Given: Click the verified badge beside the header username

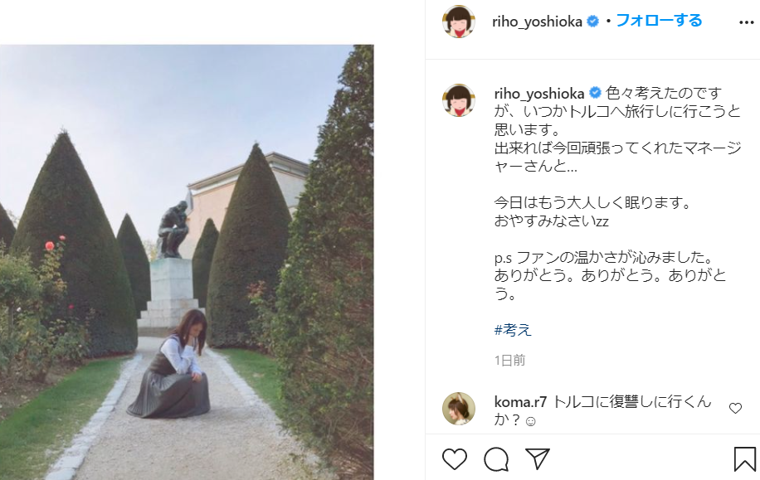Looking at the screenshot, I should point(592,22).
